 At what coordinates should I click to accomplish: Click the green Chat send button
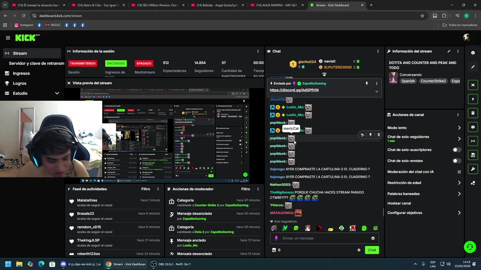click(x=372, y=250)
